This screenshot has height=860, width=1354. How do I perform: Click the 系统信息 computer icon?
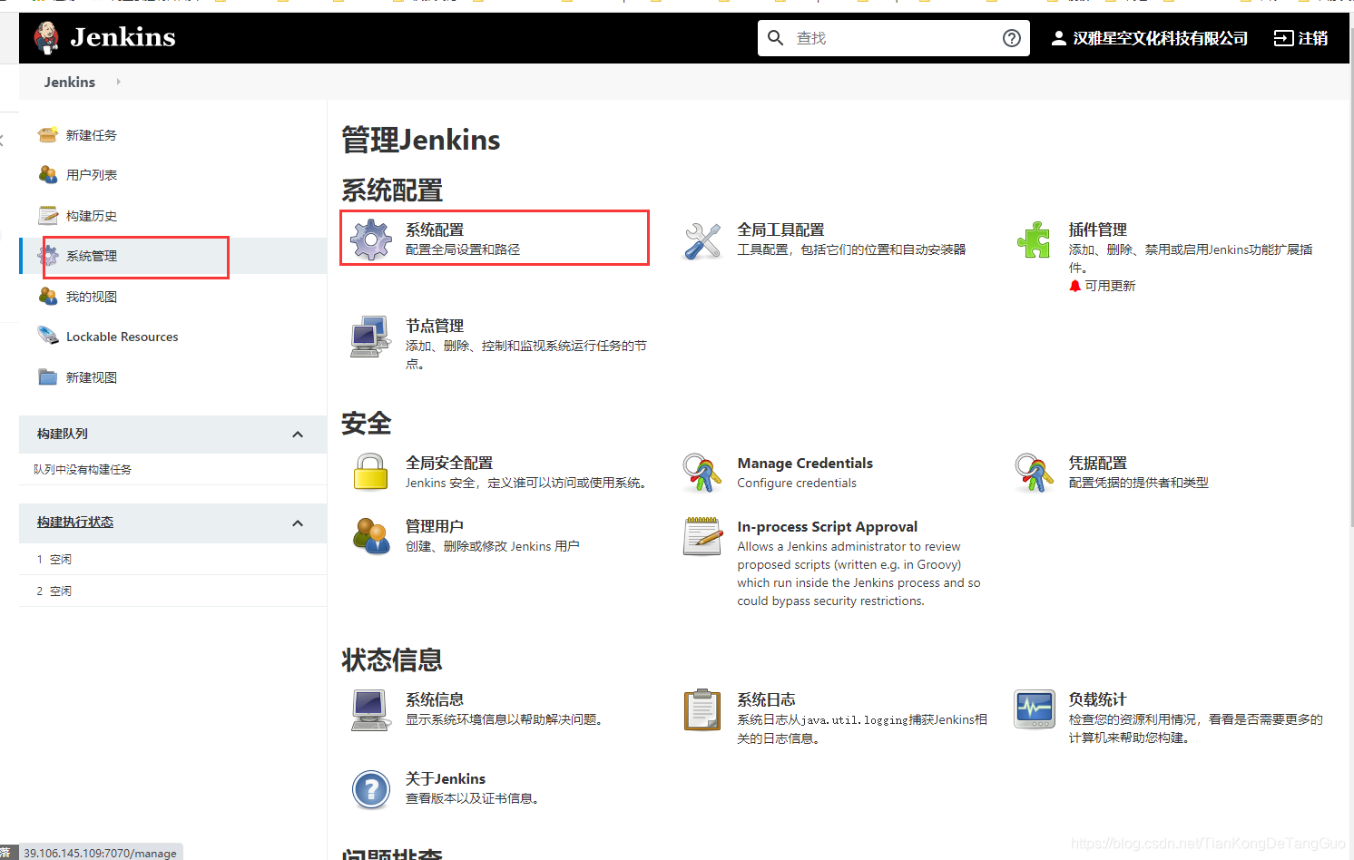coord(370,709)
